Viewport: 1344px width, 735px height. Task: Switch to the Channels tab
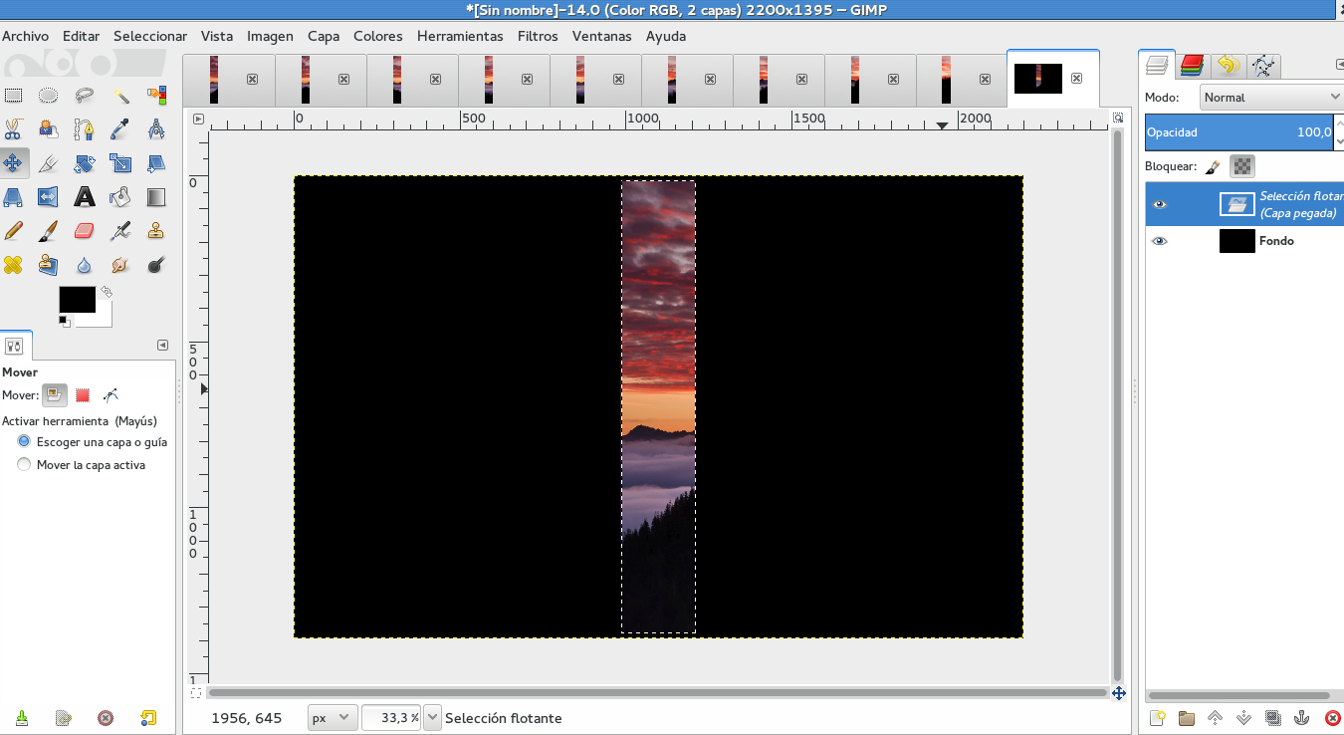click(x=1192, y=66)
